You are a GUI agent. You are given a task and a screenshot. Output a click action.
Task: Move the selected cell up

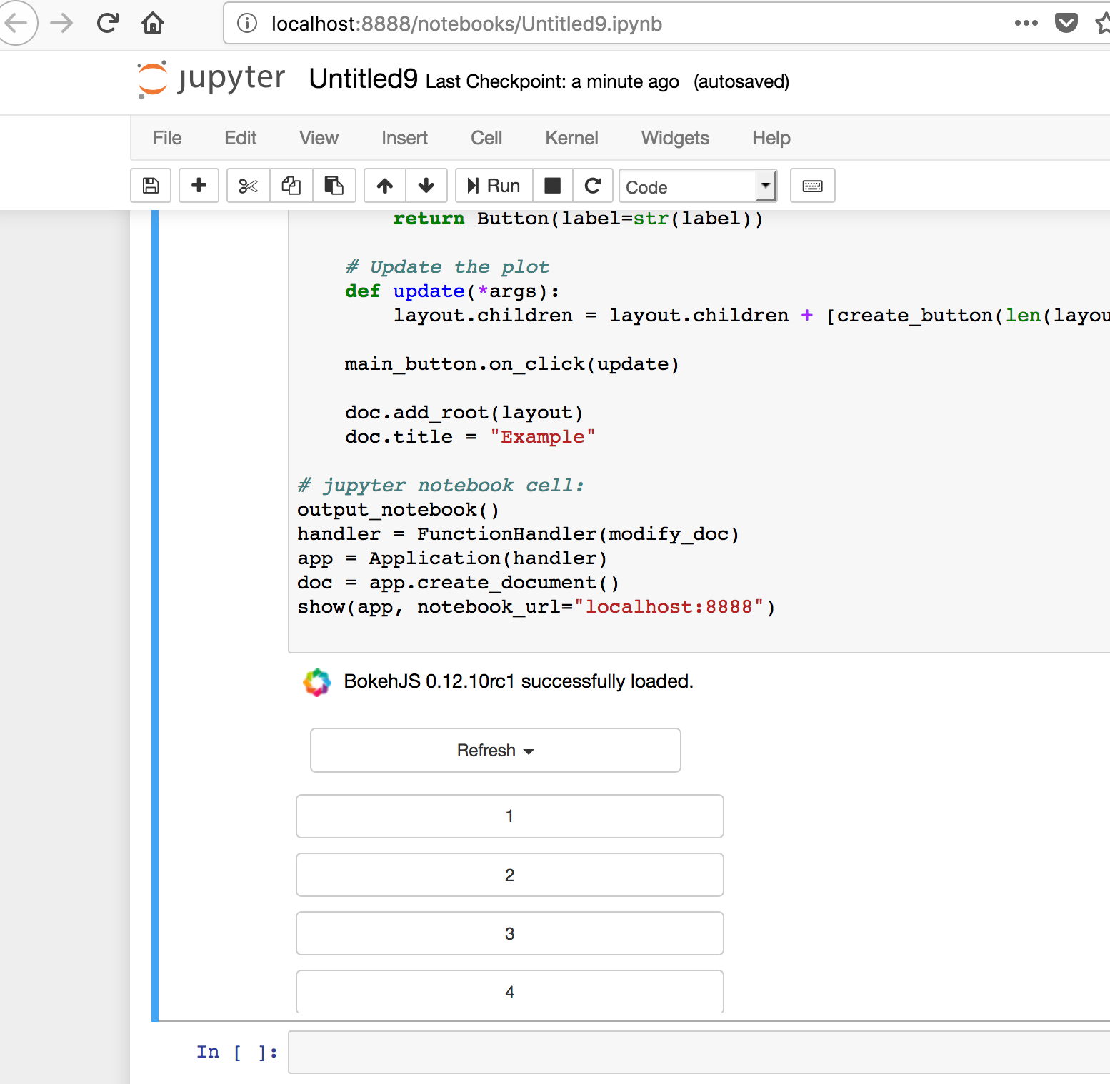tap(384, 186)
